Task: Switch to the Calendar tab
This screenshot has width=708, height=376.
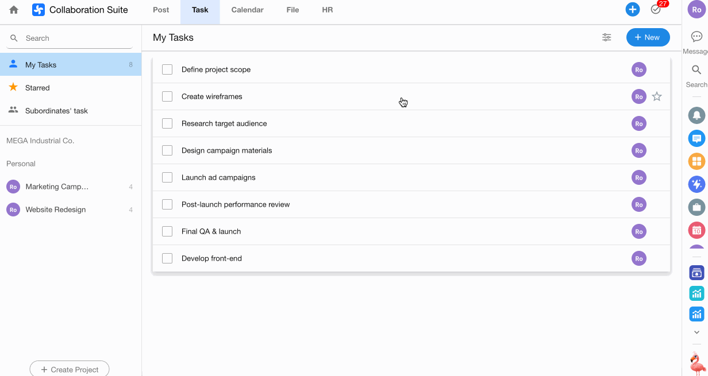Action: (x=247, y=10)
